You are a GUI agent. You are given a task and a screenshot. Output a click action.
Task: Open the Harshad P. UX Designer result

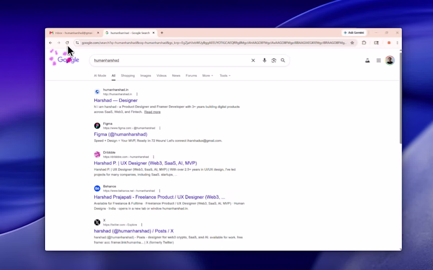pyautogui.click(x=145, y=163)
